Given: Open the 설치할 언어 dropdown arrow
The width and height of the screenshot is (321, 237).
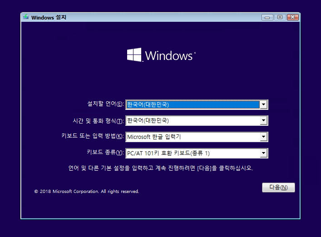Looking at the screenshot, I should point(264,104).
